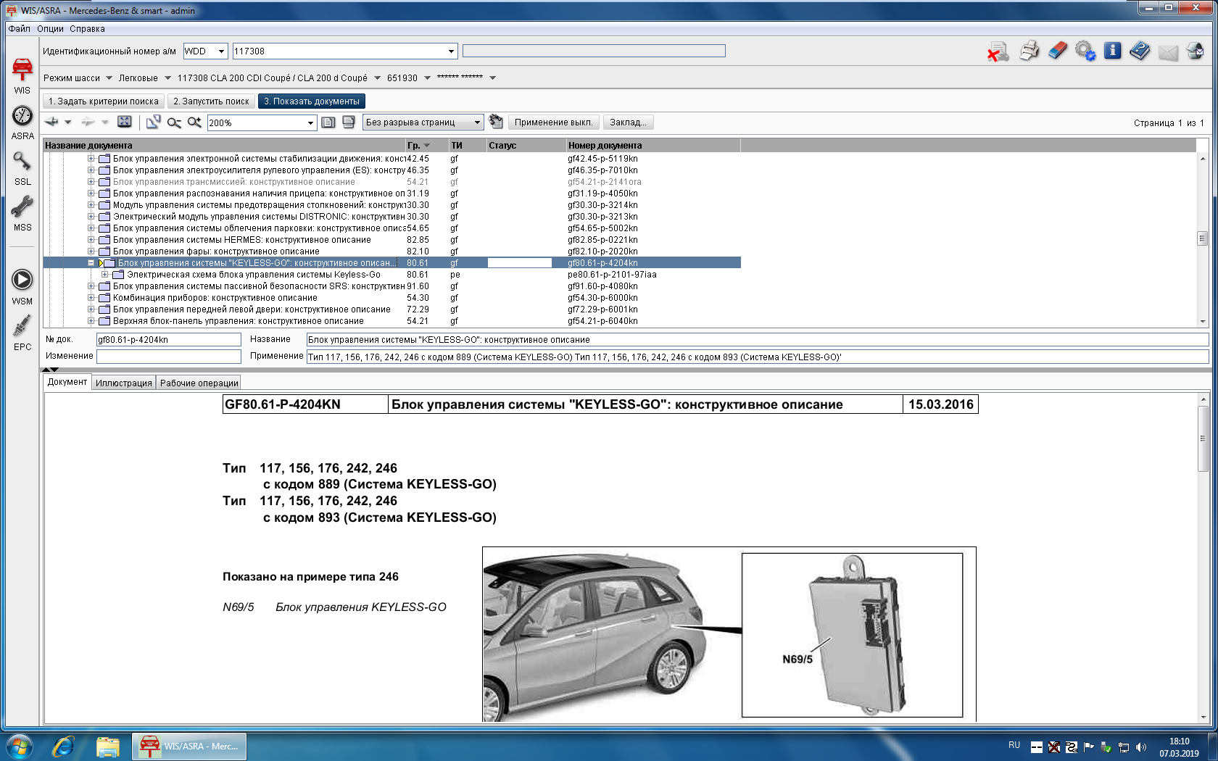
Task: Open the SSL module in the sidebar
Action: (22, 168)
